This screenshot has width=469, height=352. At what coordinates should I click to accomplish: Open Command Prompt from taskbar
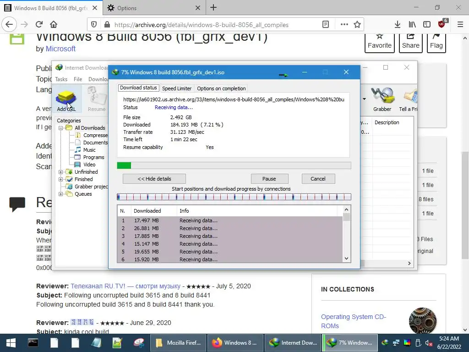pyautogui.click(x=33, y=343)
